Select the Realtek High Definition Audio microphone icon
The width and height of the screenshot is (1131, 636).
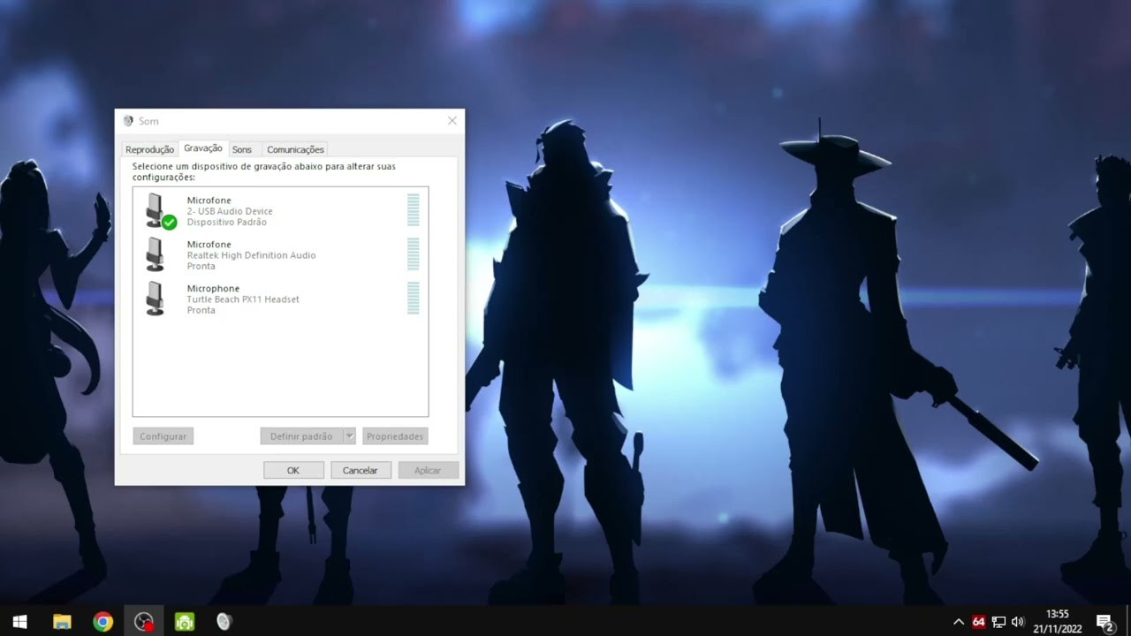pos(156,254)
